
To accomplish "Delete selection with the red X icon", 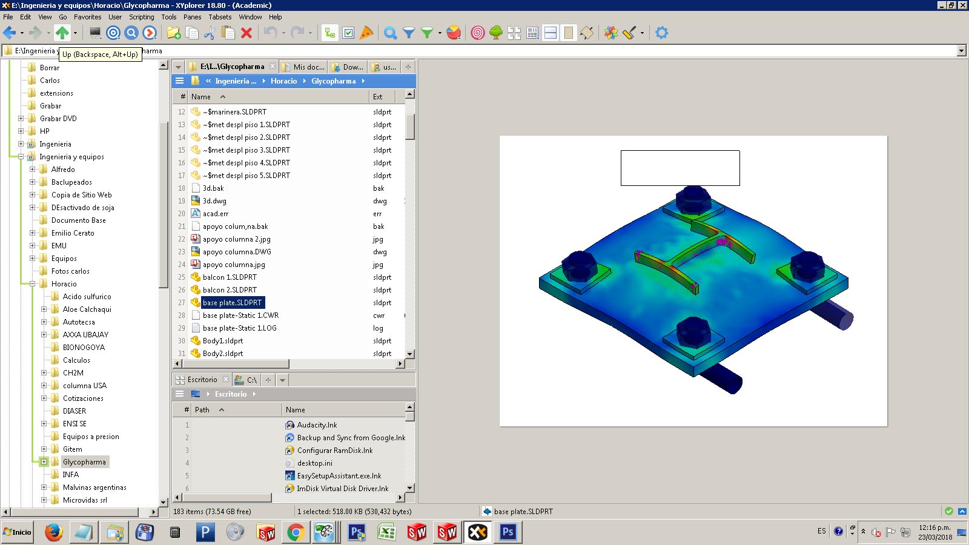I will coord(246,33).
